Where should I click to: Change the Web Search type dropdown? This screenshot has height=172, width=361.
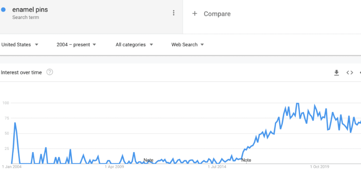click(188, 45)
